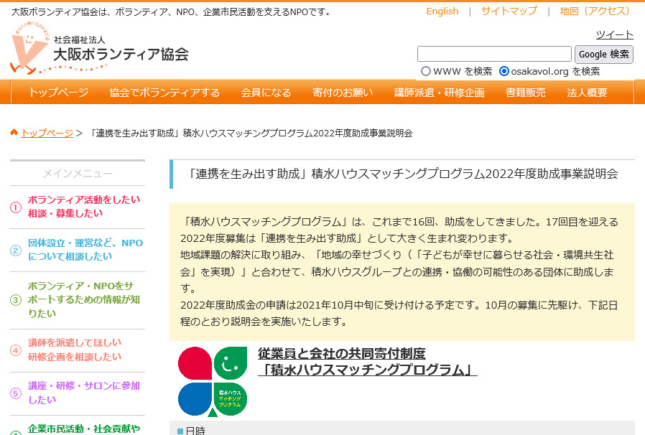Go to 書籍販売 navigation item
Screen dimensions: 645x435
click(525, 93)
